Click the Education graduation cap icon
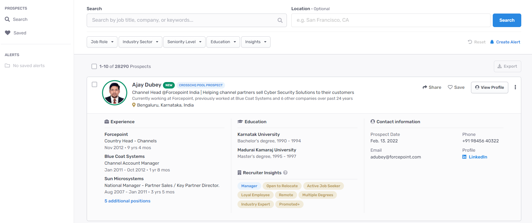Viewport: 532px width, 223px height. tap(240, 122)
